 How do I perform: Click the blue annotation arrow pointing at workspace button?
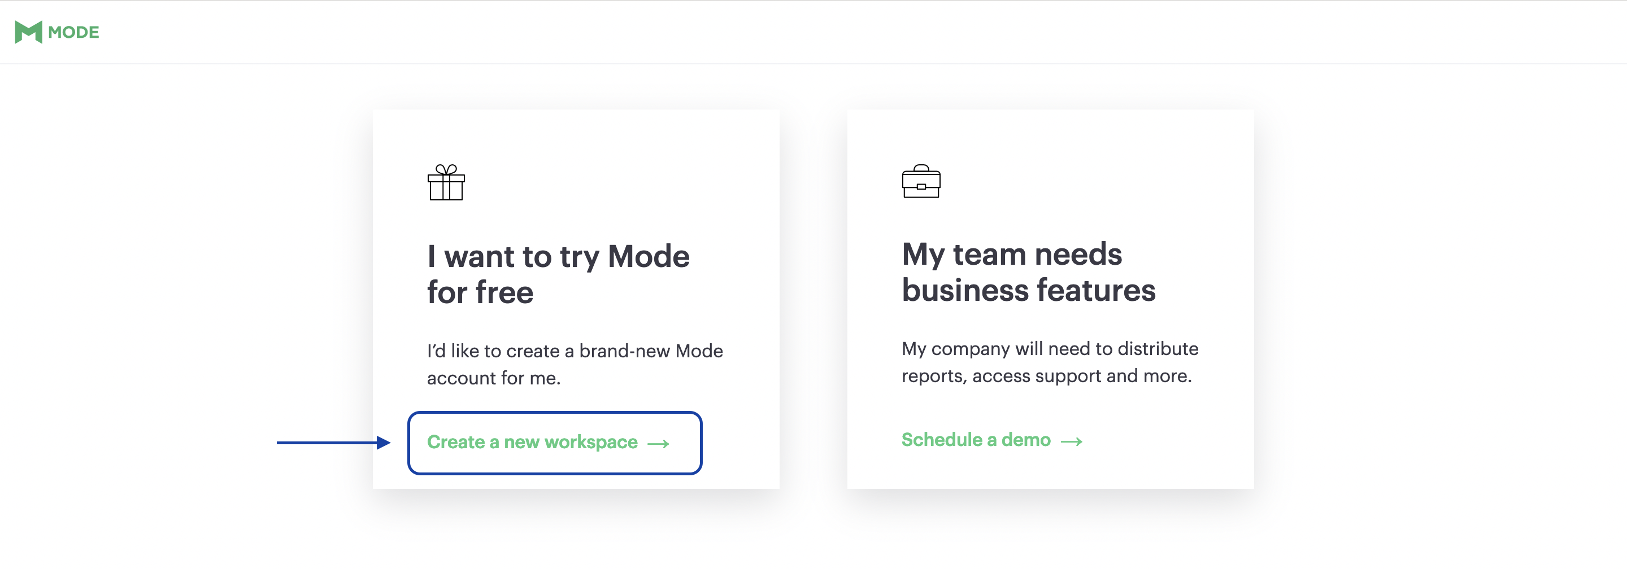point(333,443)
